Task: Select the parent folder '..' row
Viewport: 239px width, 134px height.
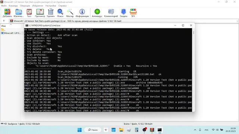Action: pos(3,30)
